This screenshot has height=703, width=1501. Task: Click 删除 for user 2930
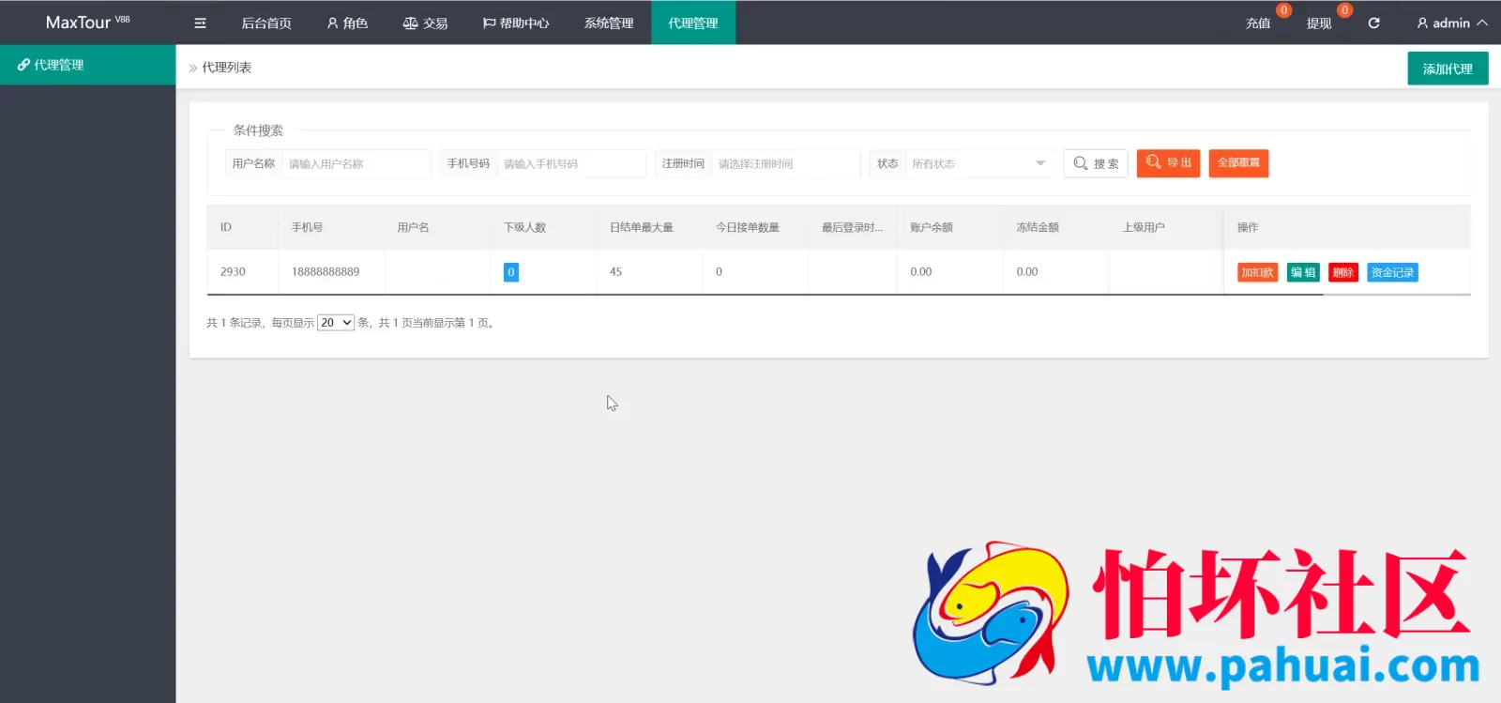pyautogui.click(x=1343, y=272)
